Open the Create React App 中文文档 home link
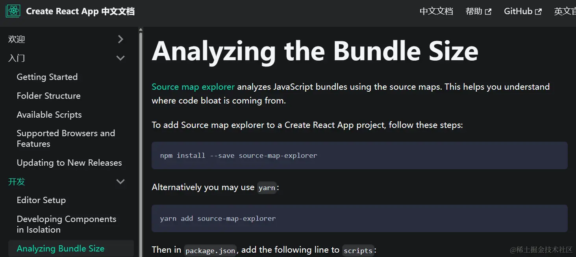This screenshot has height=257, width=576. tap(70, 11)
